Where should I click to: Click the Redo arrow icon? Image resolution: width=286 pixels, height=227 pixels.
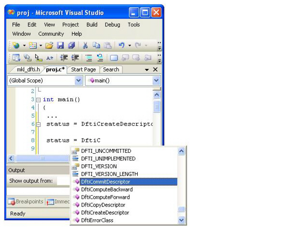click(138, 45)
